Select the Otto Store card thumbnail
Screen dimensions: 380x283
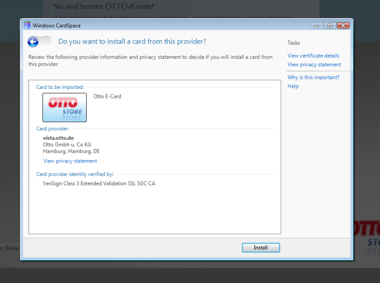(65, 108)
